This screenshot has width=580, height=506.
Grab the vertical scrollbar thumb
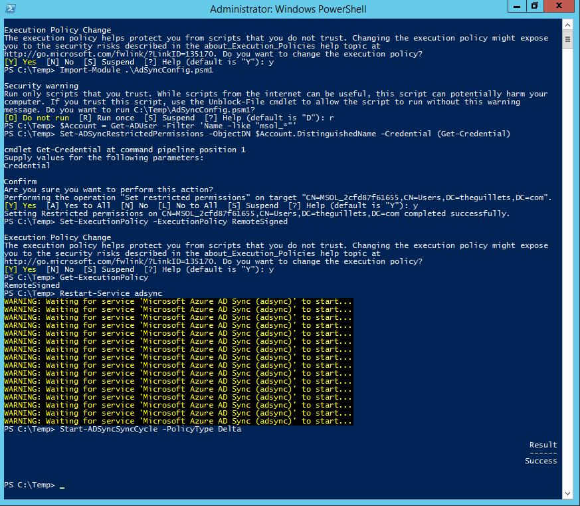pos(567,40)
